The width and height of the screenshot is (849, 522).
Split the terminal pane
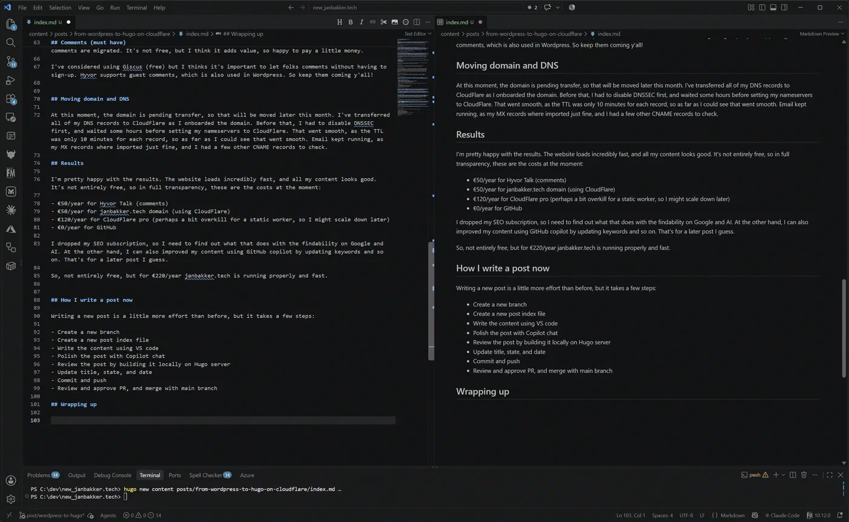(793, 475)
